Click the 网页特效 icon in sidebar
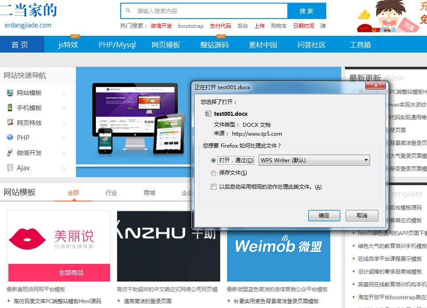This screenshot has width=427, height=308. [x=10, y=122]
